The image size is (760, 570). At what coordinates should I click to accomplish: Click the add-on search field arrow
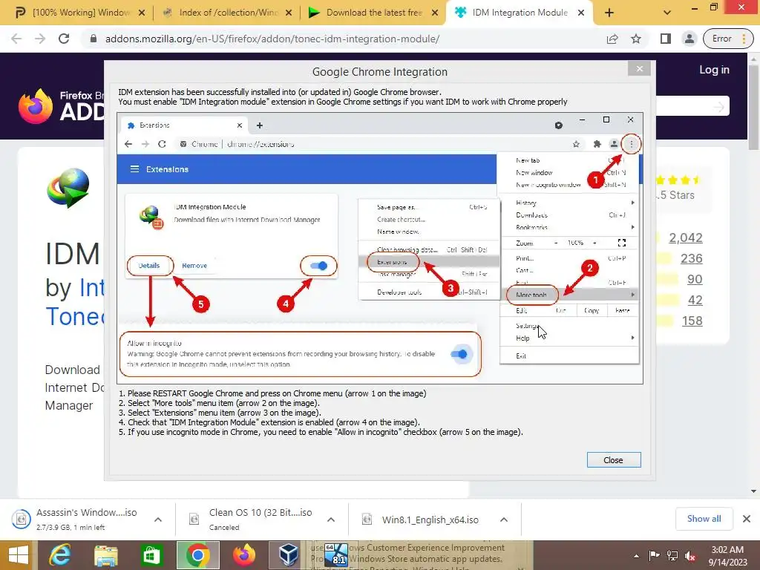718,107
